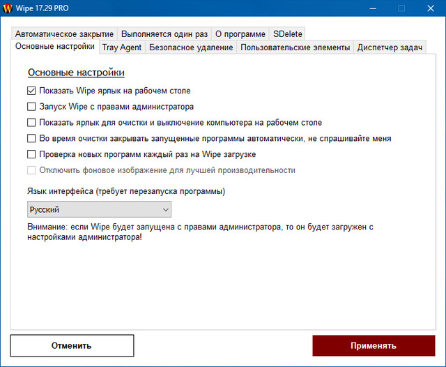Enable automatic closing of running programs during cleanup
Screen dimensions: 446x367
(x=31, y=138)
